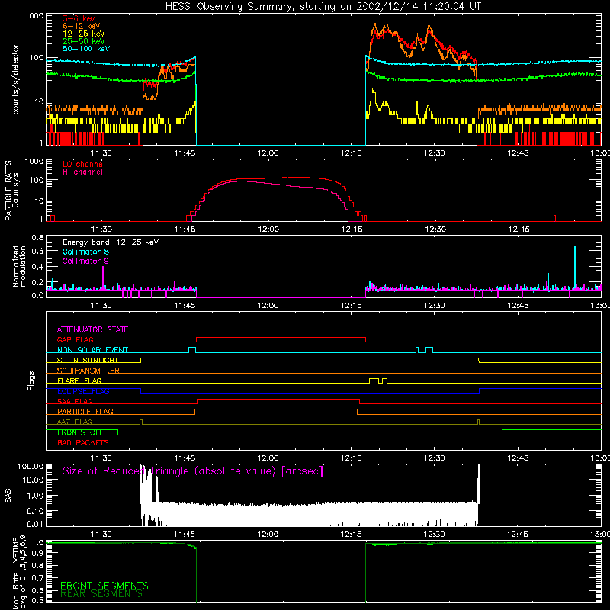Click the NON_SOLAR_EVENT flag label
The width and height of the screenshot is (610, 610).
click(x=92, y=350)
